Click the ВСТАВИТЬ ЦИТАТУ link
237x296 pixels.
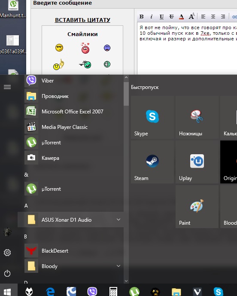[x=82, y=20]
